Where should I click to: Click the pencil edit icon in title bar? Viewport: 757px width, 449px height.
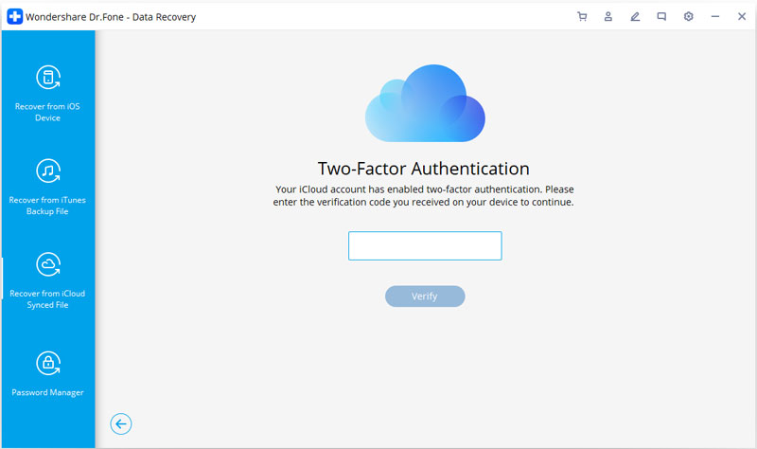pos(635,16)
